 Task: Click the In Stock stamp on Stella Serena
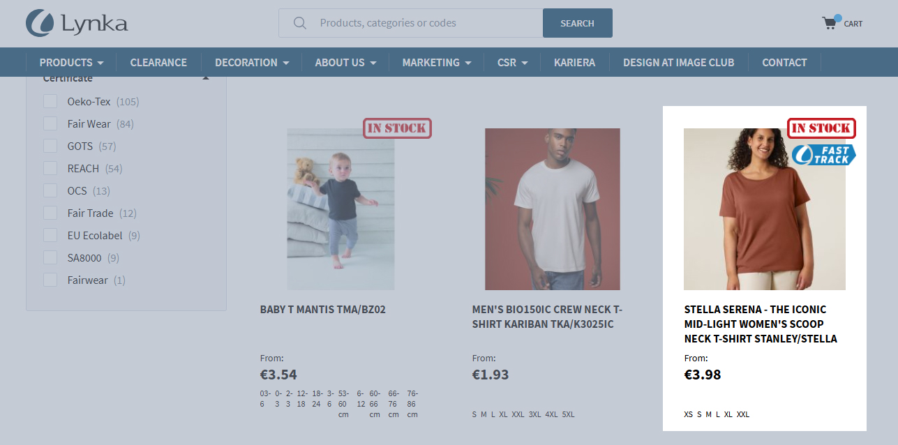(822, 128)
